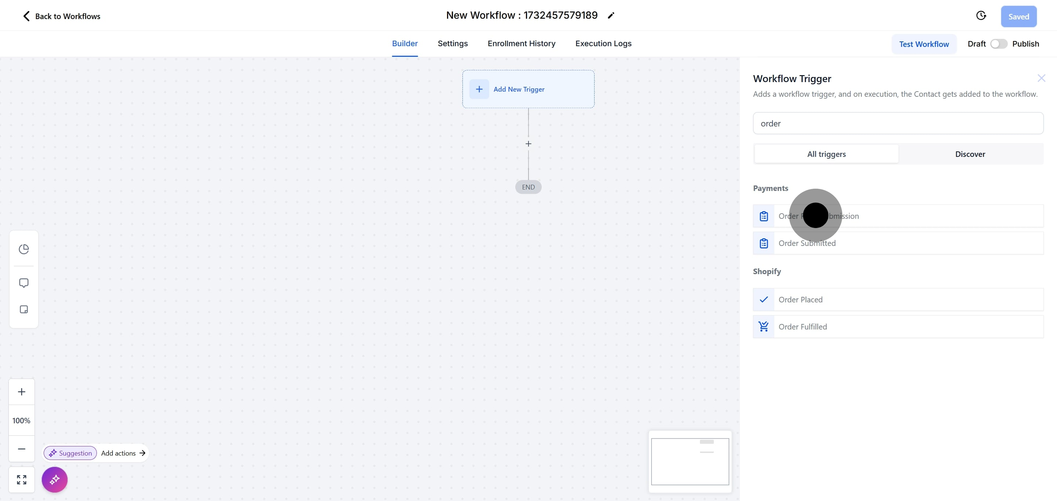This screenshot has width=1057, height=501.
Task: Open the AI assistant sparkle button
Action: tap(54, 479)
